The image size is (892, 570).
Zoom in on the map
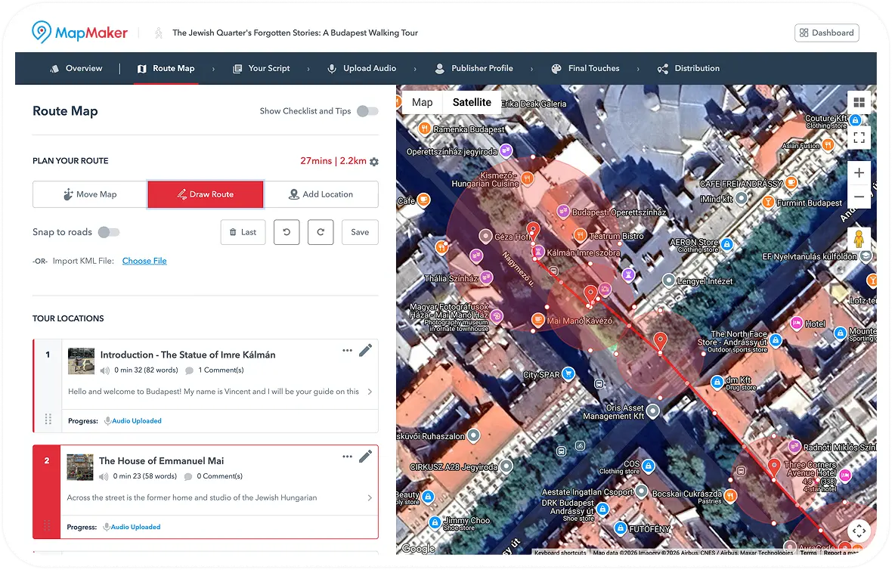(859, 173)
